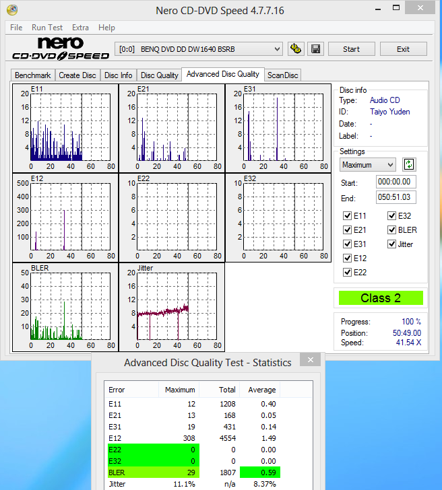Screen dimensions: 442x490
Task: Switch to the Disc Quality tab
Action: click(159, 75)
